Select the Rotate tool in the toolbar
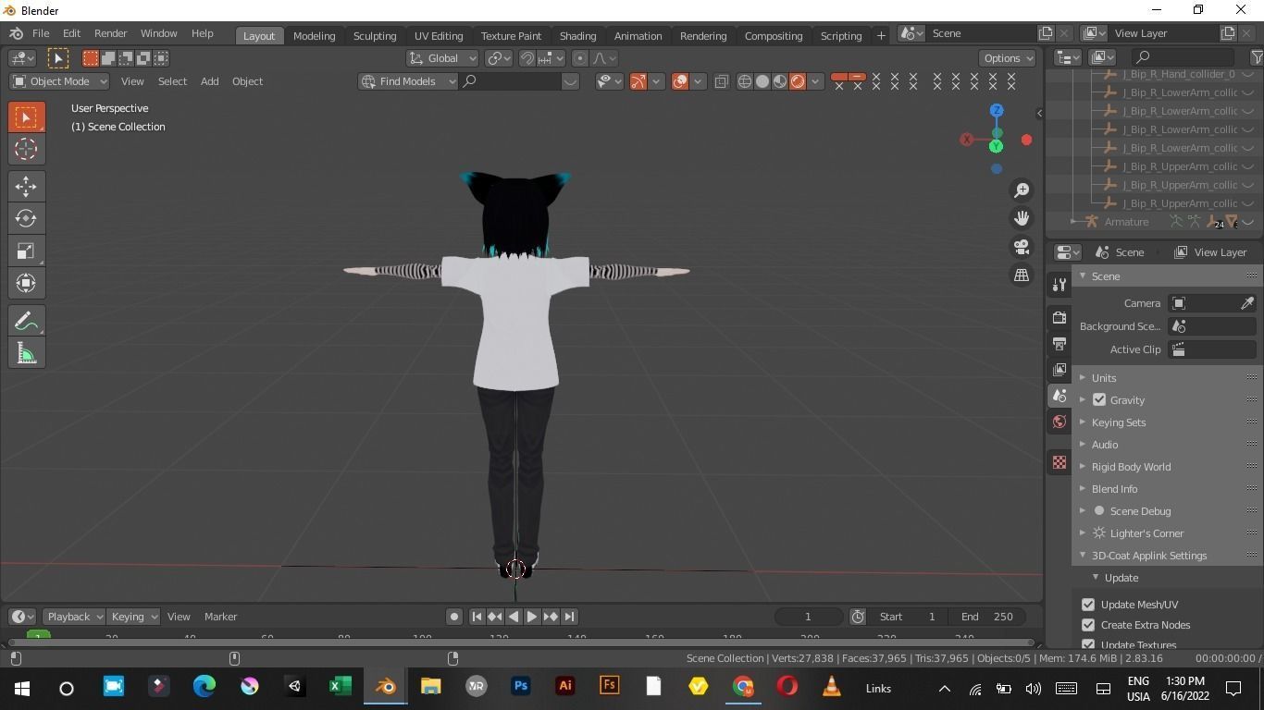 click(26, 218)
